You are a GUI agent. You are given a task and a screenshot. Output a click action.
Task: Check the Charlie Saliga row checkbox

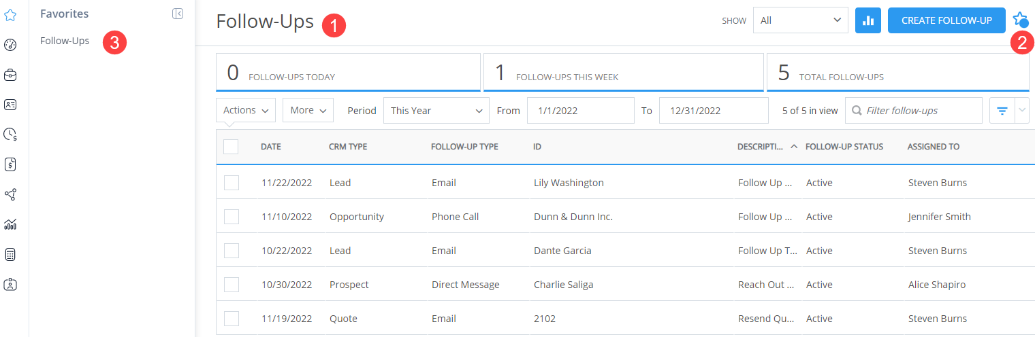[232, 285]
